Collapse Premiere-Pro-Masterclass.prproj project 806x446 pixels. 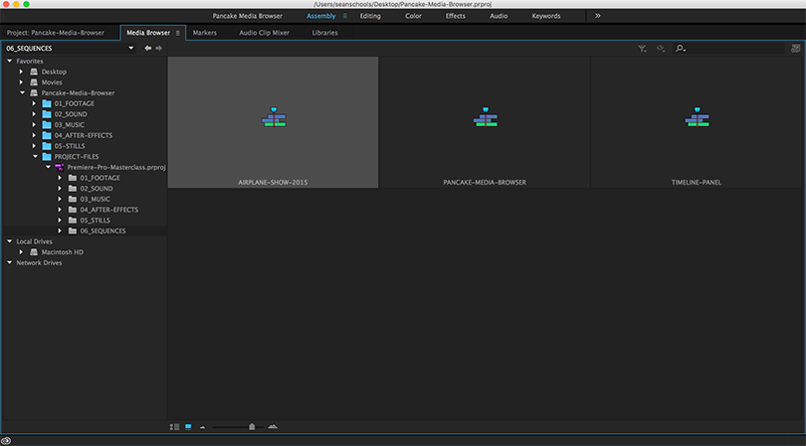(48, 167)
